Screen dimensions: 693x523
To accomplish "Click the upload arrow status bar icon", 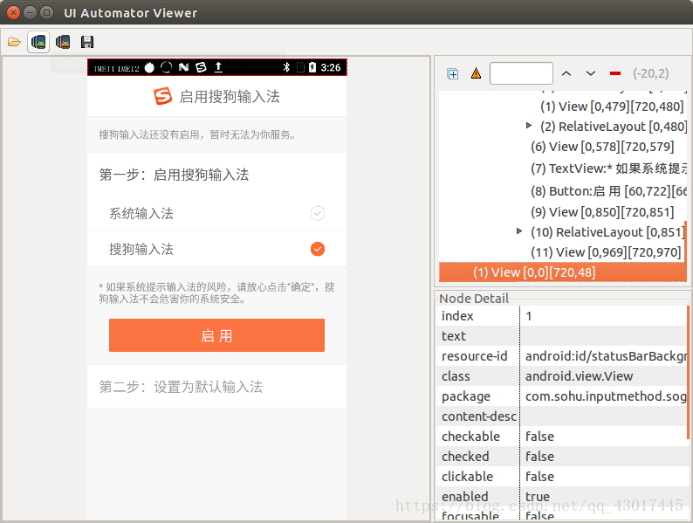I will (218, 67).
